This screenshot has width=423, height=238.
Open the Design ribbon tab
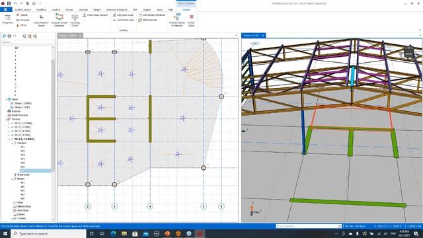pos(97,10)
